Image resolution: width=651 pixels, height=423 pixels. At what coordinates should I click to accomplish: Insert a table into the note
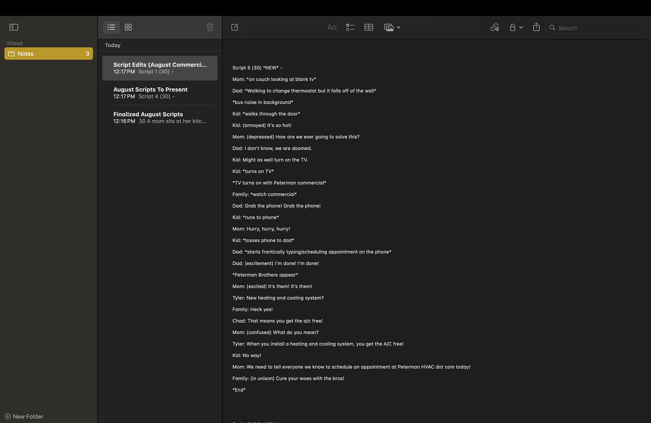click(369, 27)
